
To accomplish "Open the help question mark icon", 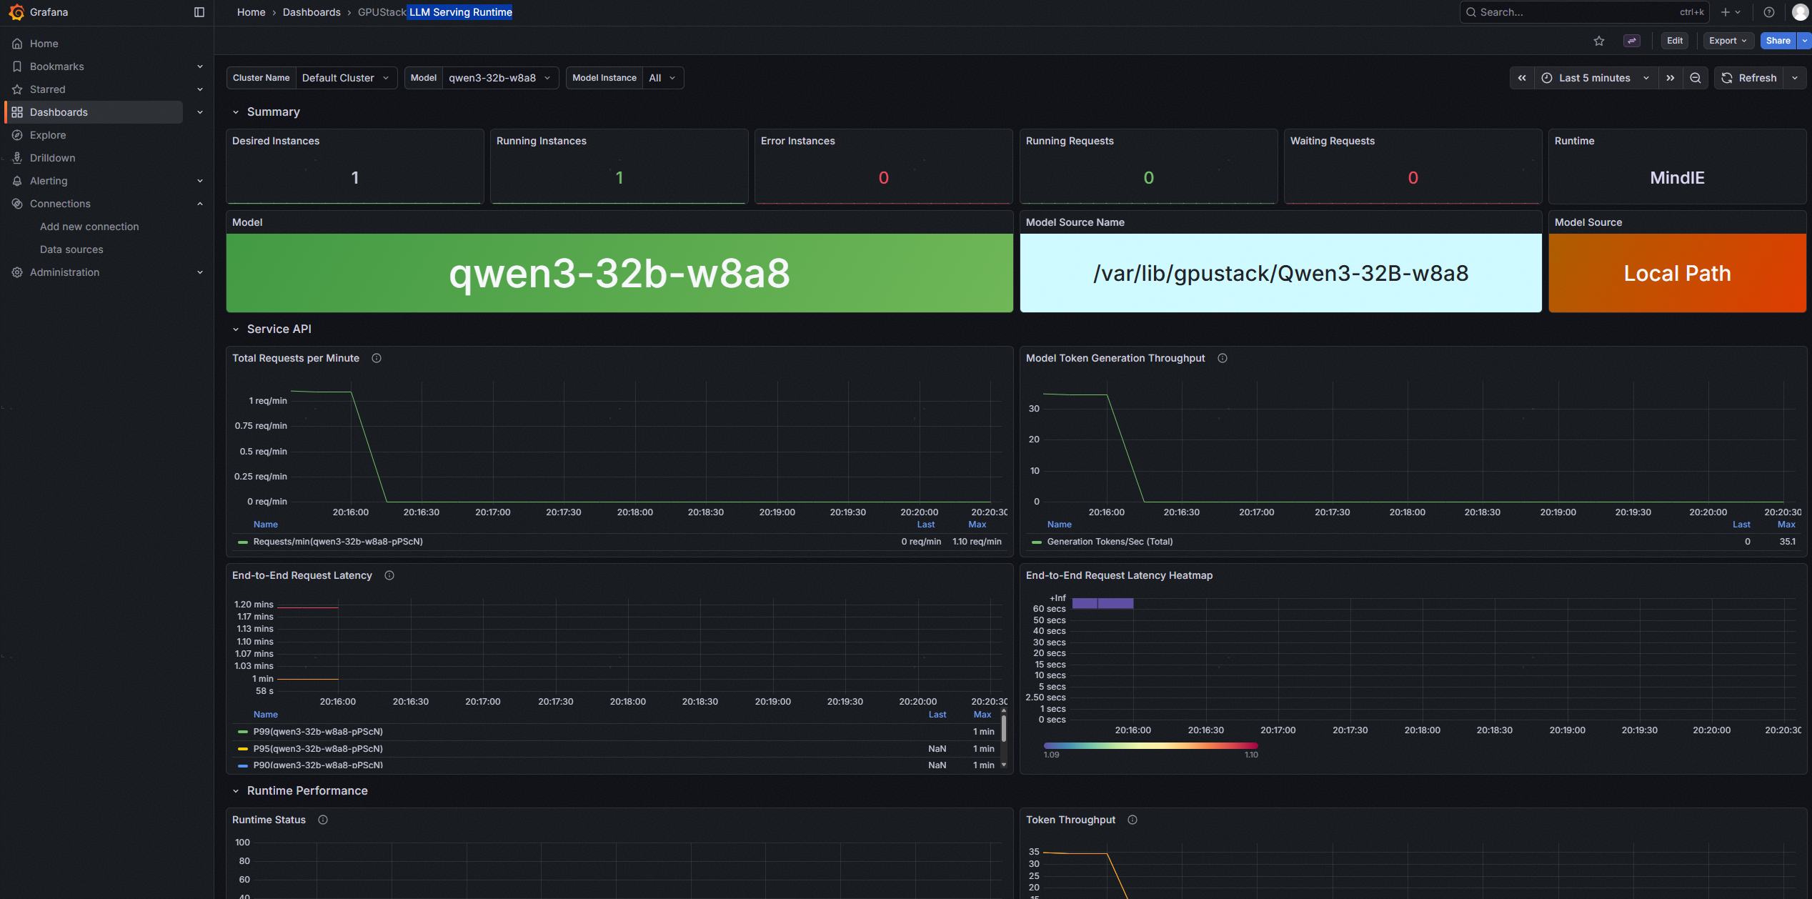I will pos(1769,12).
